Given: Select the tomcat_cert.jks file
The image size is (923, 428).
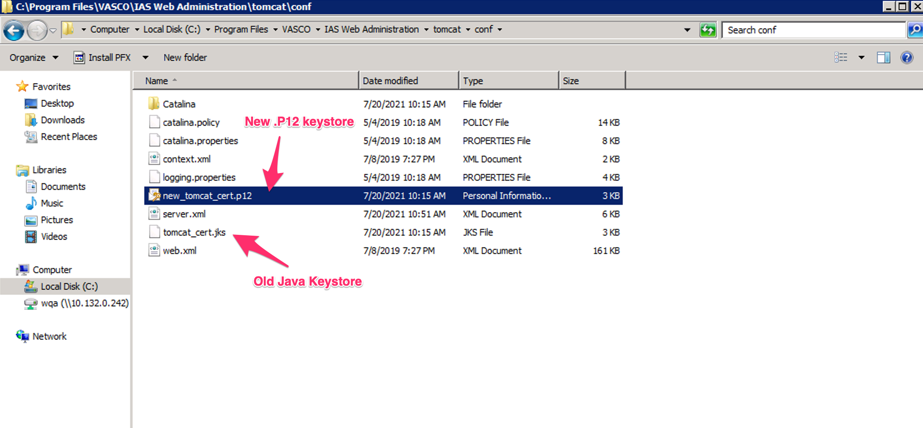Looking at the screenshot, I should pyautogui.click(x=194, y=232).
